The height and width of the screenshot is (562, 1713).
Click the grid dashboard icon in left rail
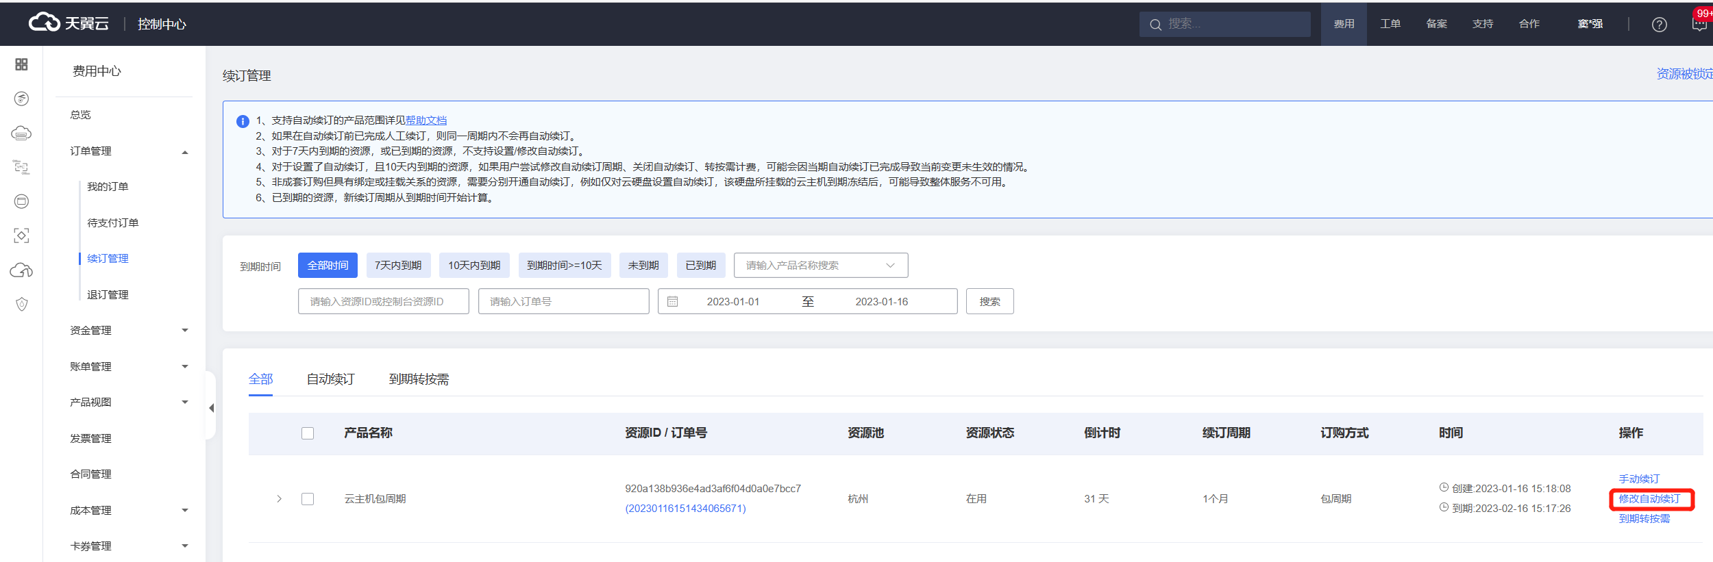pyautogui.click(x=21, y=64)
